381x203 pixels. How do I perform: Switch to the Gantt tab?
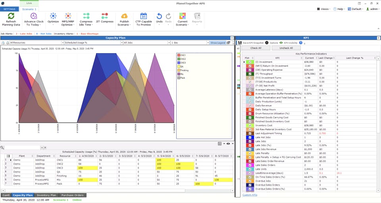pos(6,195)
